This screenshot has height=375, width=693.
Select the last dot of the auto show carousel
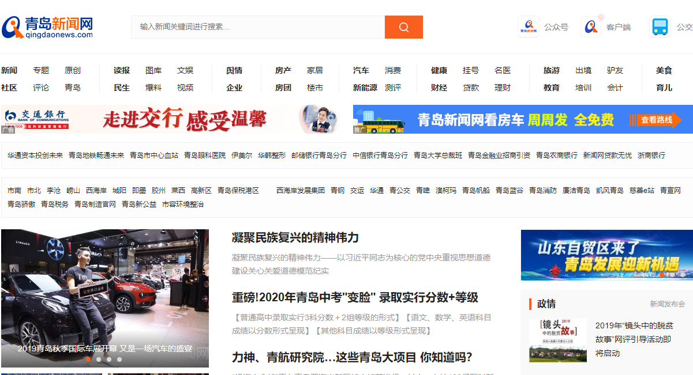click(119, 359)
